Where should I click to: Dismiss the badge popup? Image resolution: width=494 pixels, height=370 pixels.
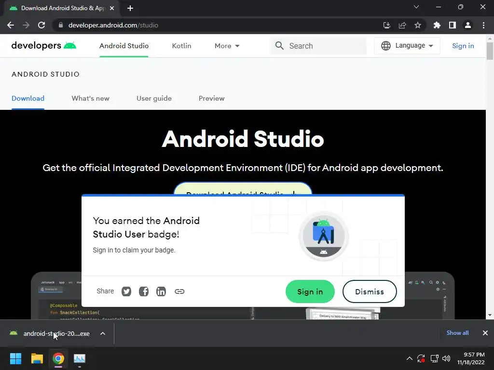click(x=370, y=291)
